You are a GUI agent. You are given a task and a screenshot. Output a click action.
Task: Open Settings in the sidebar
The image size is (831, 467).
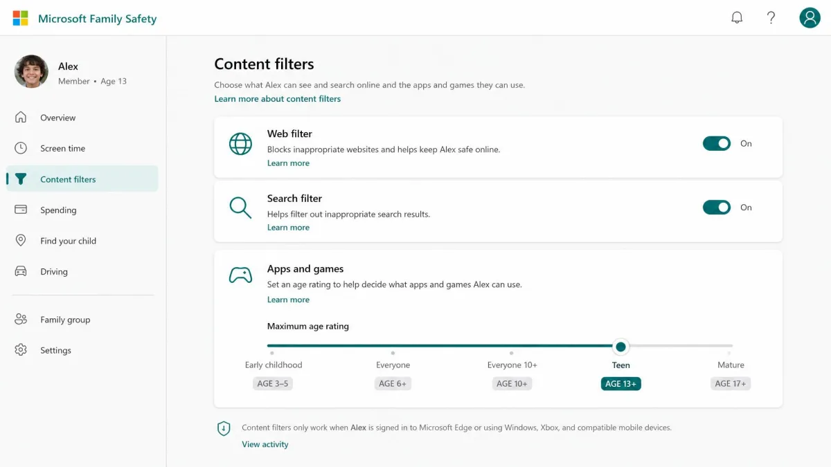tap(82, 350)
